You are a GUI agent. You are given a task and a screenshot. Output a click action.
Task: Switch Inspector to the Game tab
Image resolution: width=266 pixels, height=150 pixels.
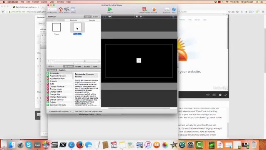tap(88, 17)
